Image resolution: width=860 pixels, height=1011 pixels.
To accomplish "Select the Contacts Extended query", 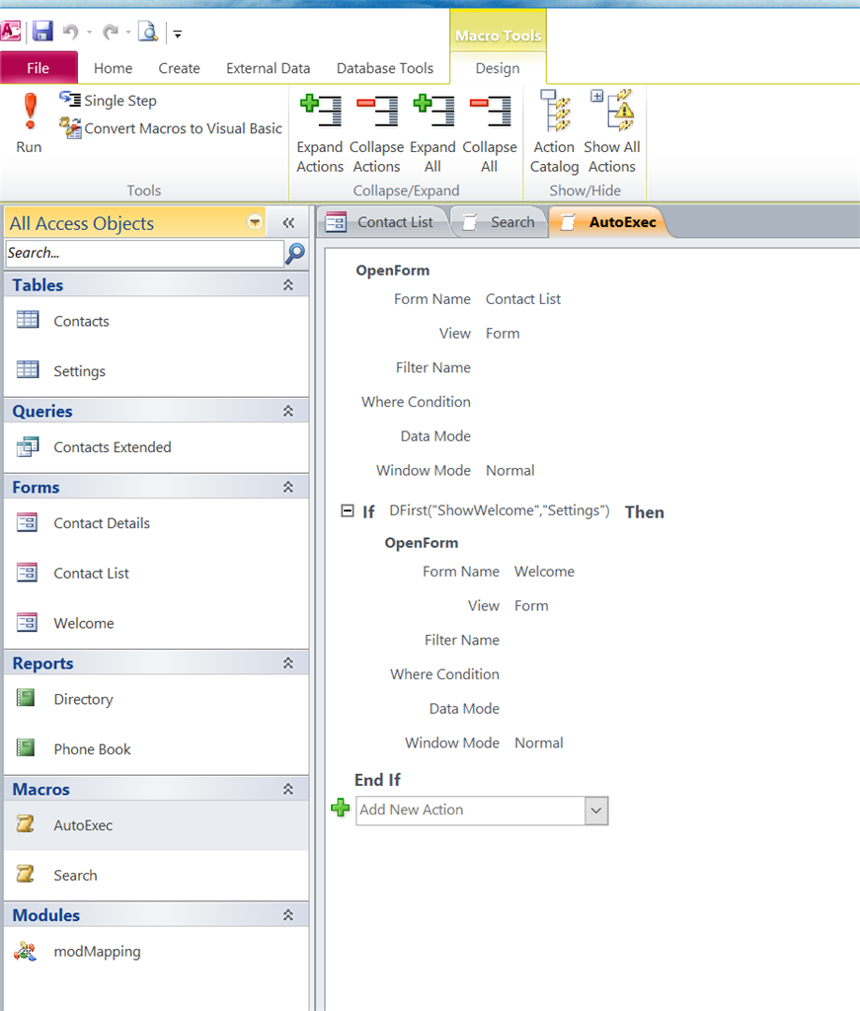I will [x=156, y=447].
